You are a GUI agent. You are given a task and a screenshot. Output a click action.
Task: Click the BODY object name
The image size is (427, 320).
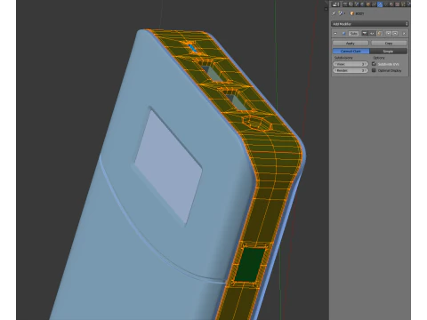[359, 13]
